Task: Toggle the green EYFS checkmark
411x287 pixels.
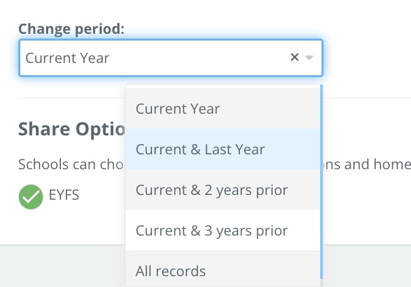Action: [30, 197]
